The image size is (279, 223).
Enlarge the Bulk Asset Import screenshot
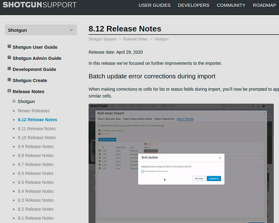pos(181,163)
